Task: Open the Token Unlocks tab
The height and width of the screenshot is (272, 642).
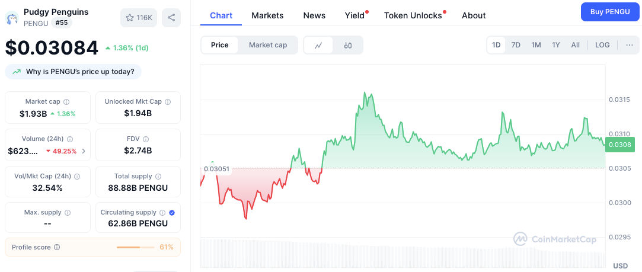Action: 413,15
